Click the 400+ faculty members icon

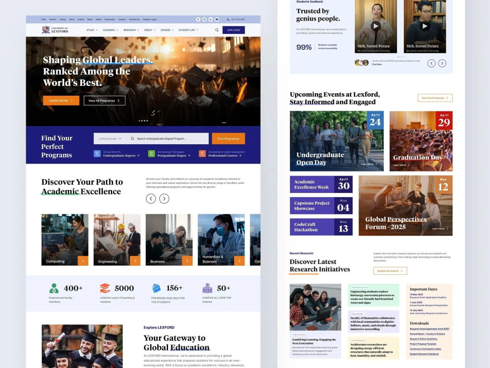click(x=54, y=288)
